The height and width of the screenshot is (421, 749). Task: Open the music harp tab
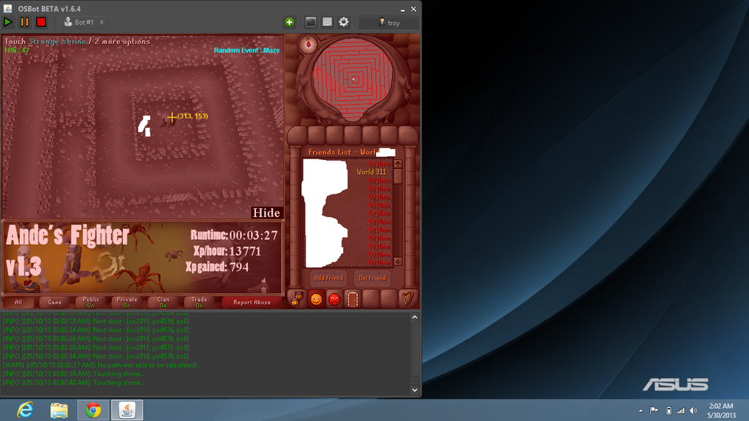click(x=407, y=299)
